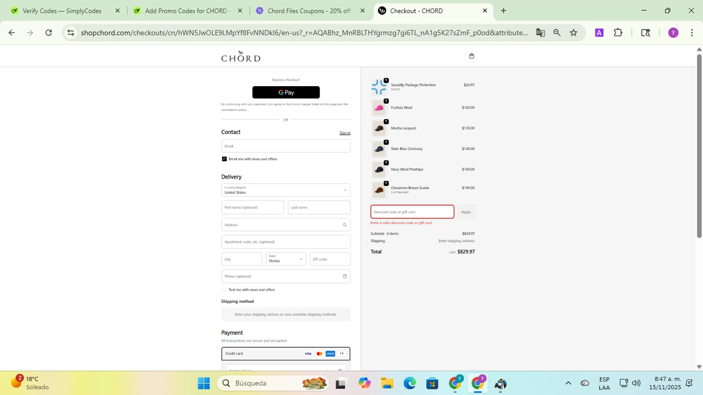Open the State dropdown showing Florida
The width and height of the screenshot is (703, 395).
pyautogui.click(x=286, y=259)
